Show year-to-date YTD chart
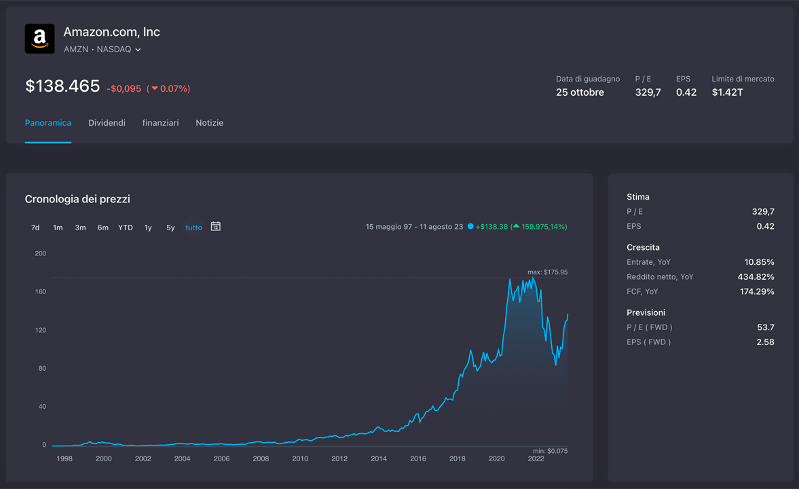This screenshot has height=489, width=799. 126,228
